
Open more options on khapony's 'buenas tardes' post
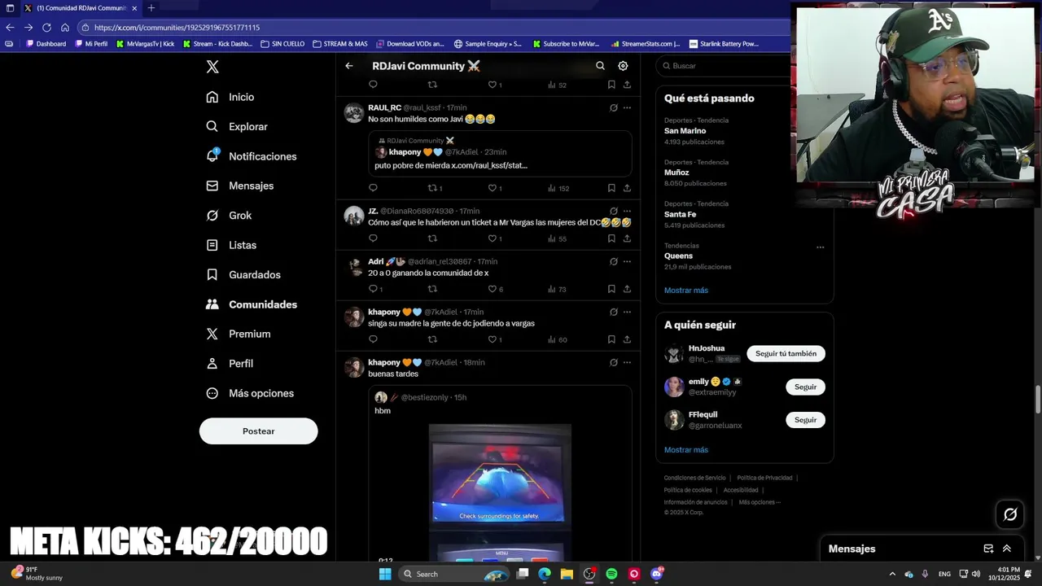pos(627,362)
